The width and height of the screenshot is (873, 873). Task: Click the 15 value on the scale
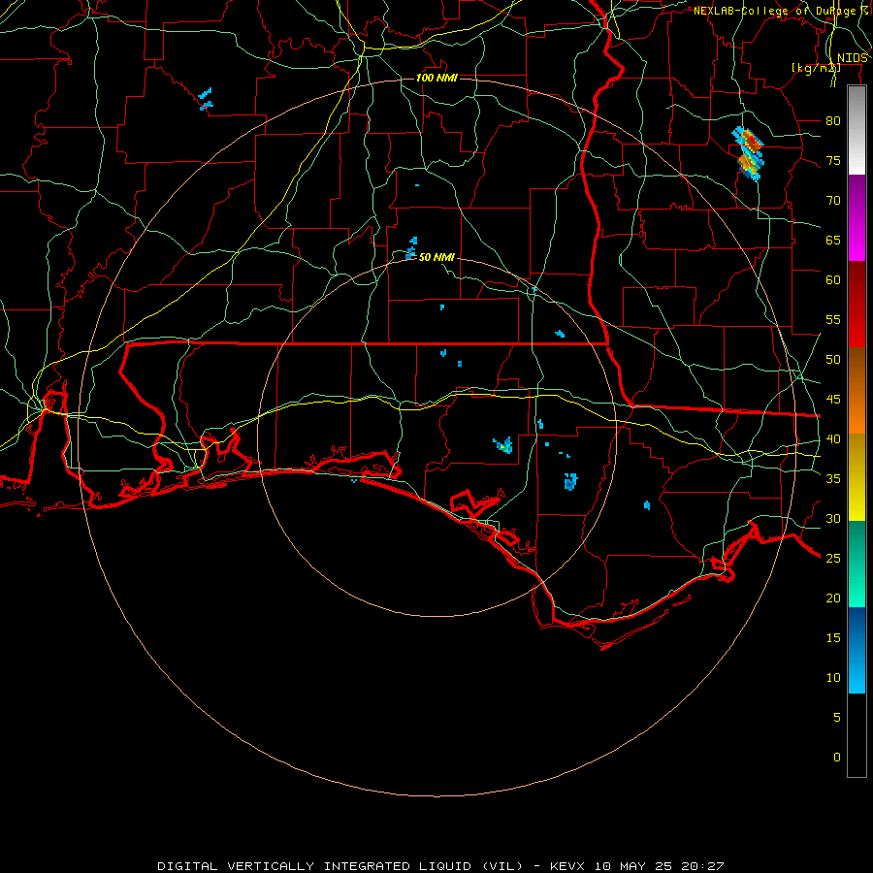point(833,638)
